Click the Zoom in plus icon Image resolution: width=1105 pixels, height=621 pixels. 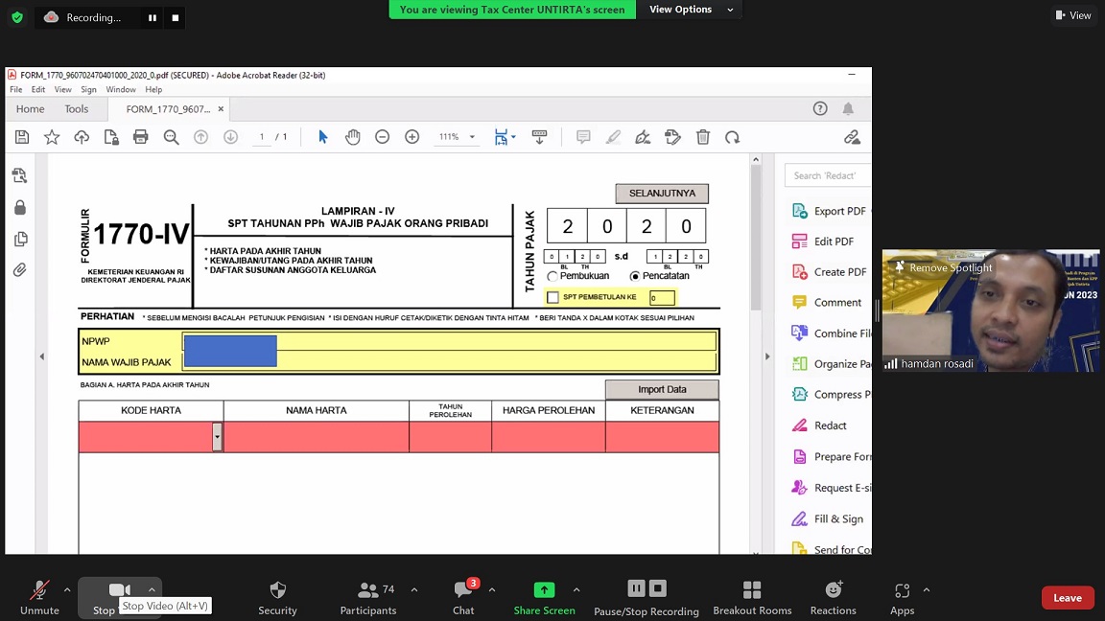pos(412,137)
